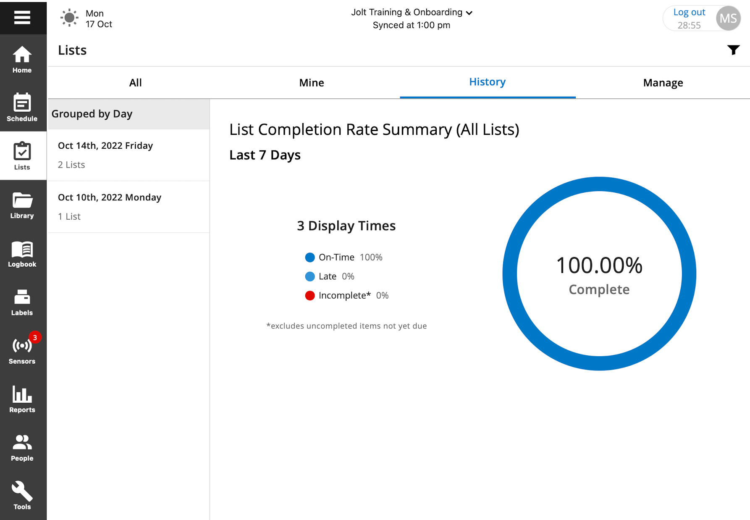Image resolution: width=750 pixels, height=520 pixels.
Task: Click the MS user avatar
Action: (728, 18)
